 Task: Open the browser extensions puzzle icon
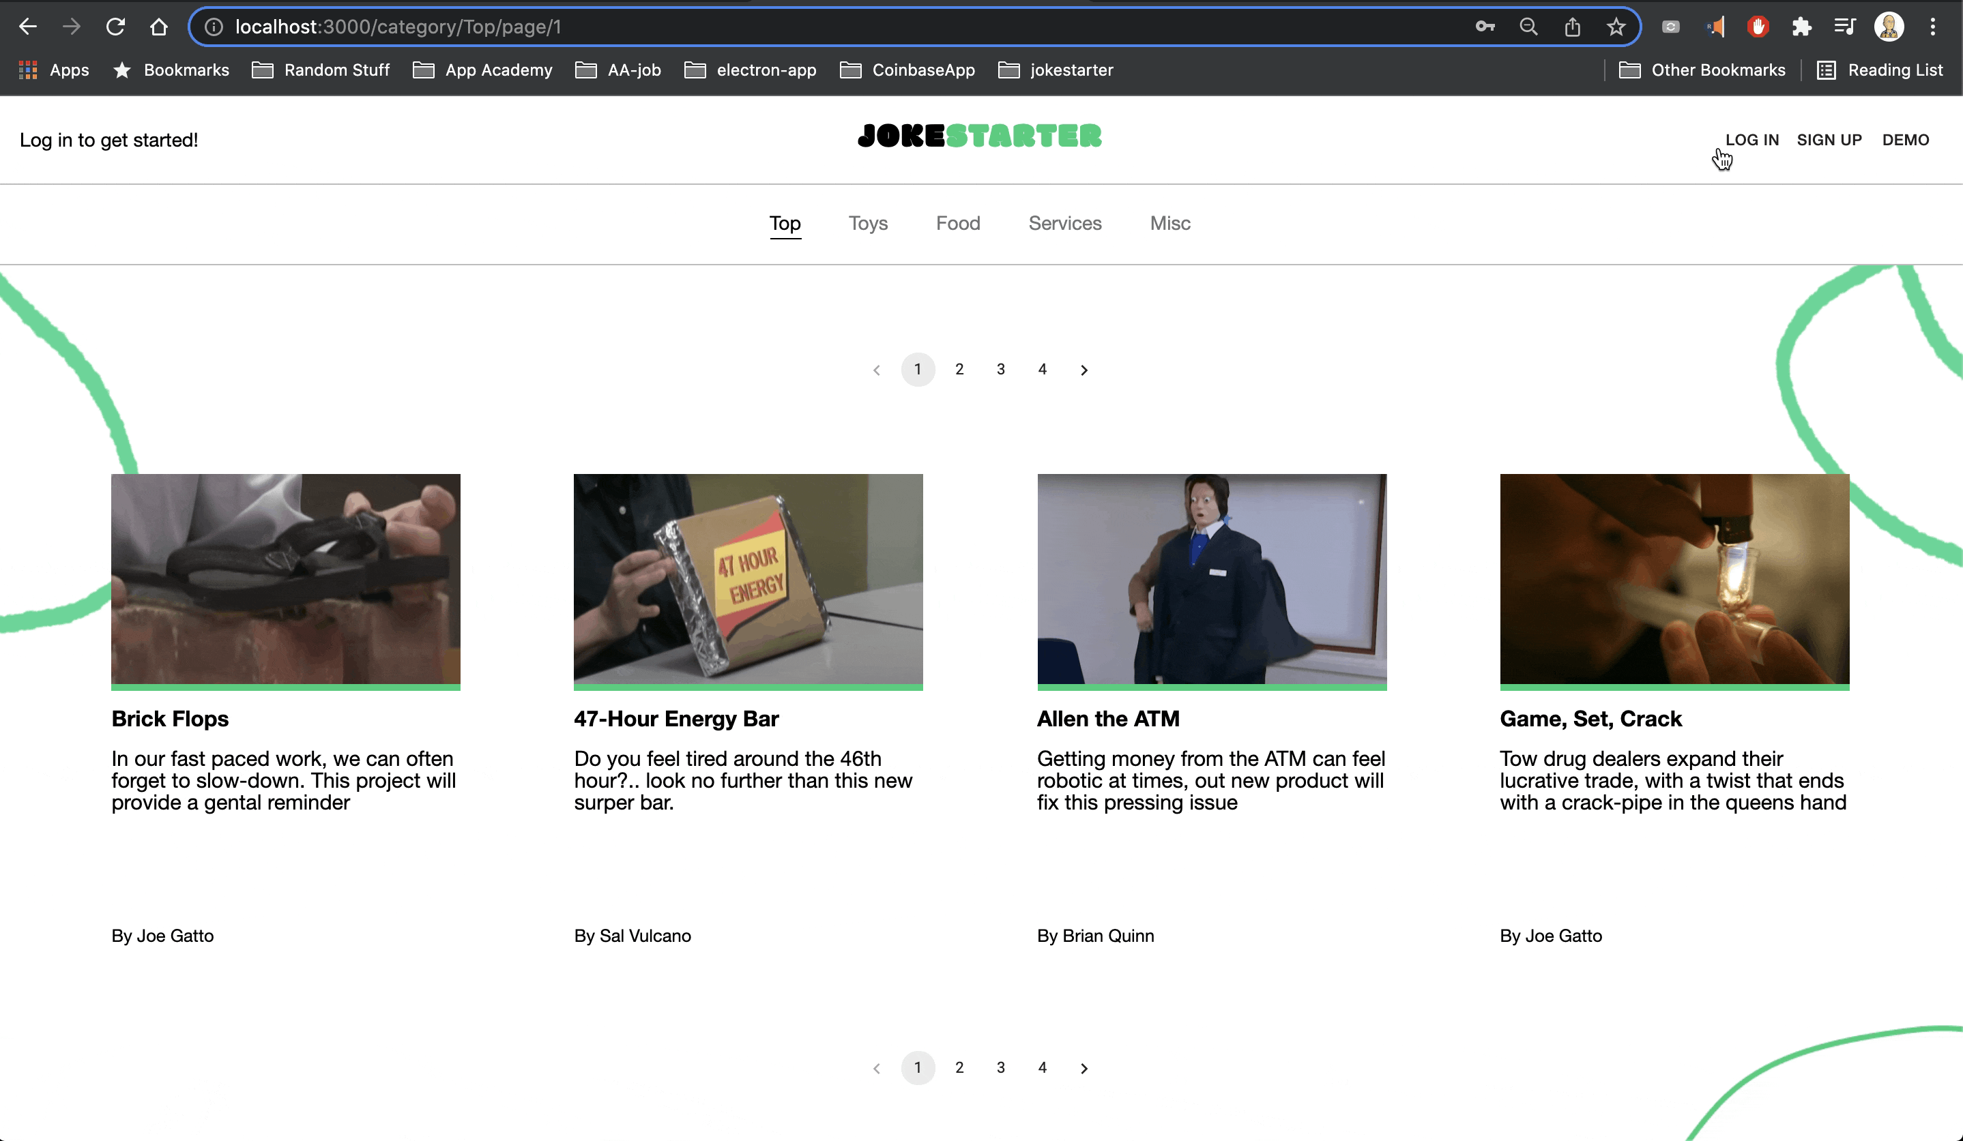[x=1801, y=27]
